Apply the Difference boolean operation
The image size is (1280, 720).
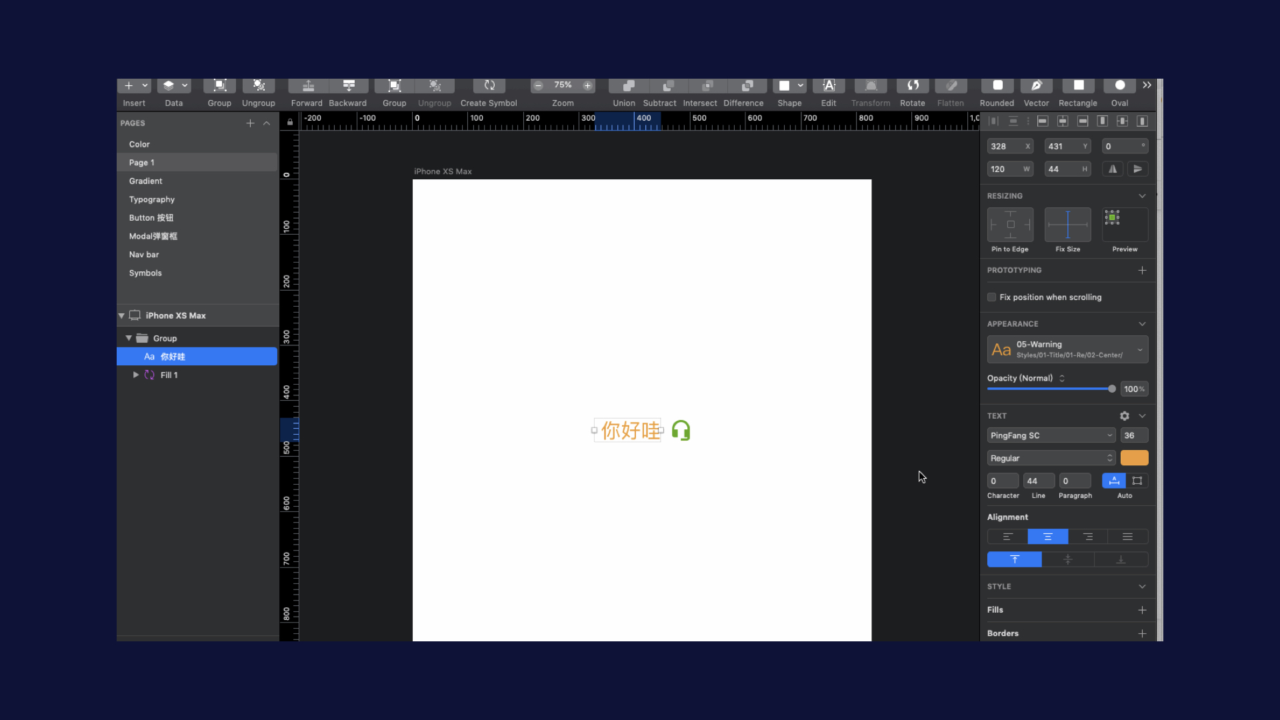[x=747, y=86]
